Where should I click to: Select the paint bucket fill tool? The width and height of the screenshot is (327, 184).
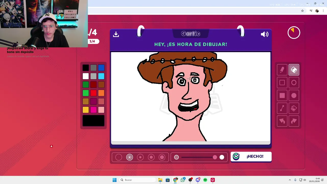294,108
